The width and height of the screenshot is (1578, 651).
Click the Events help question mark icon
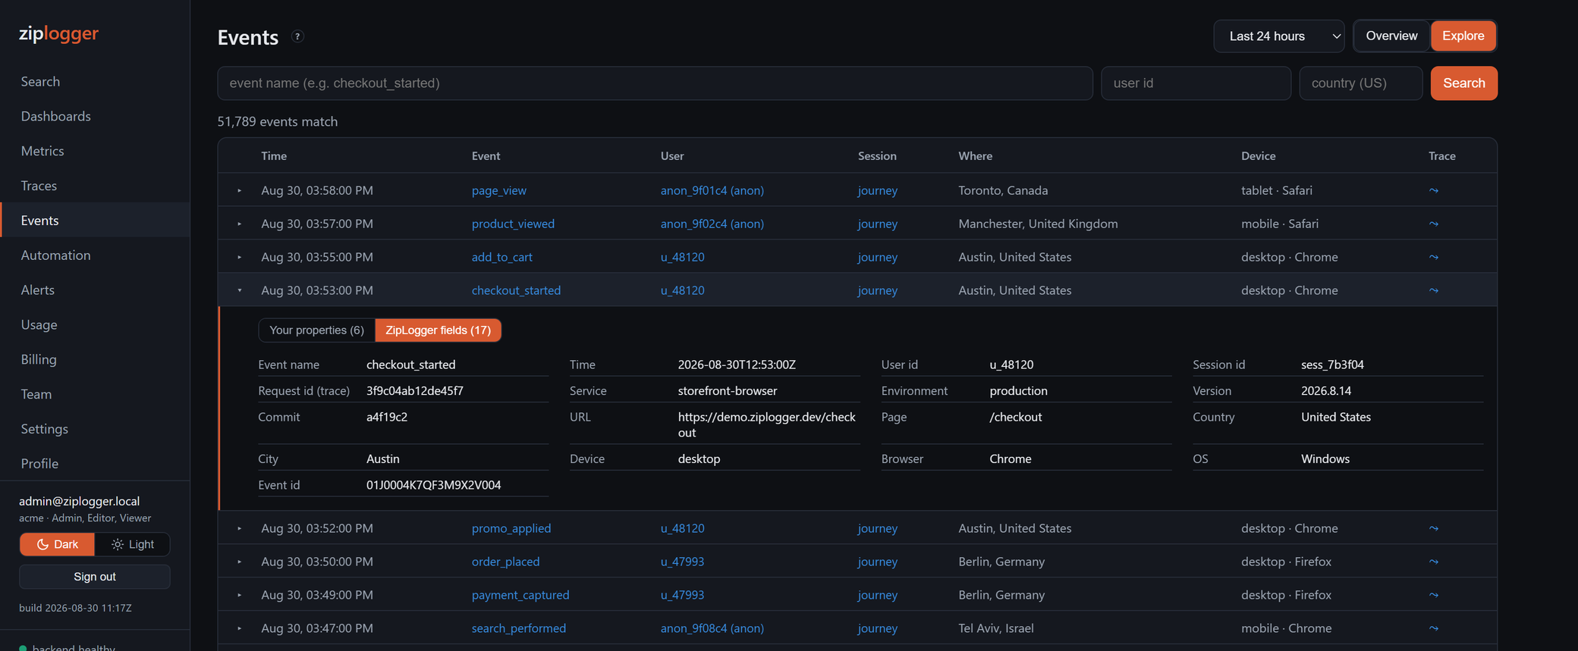click(297, 36)
